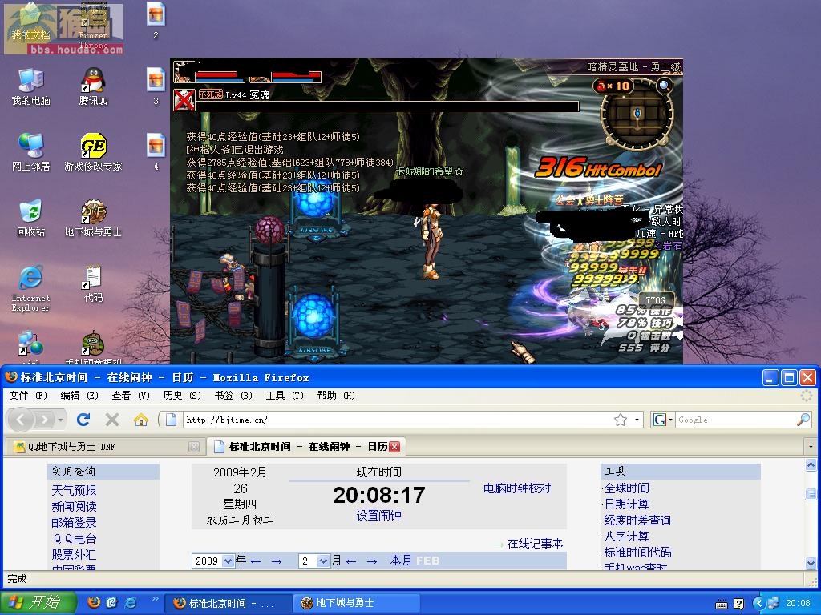
Task: Go back with Firefox's Back arrow
Action: point(22,420)
